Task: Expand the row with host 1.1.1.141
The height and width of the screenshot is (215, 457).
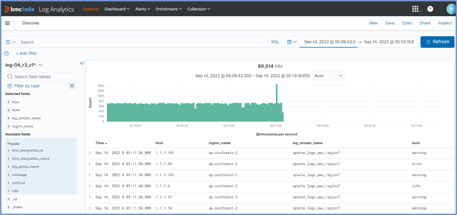Action: (90, 153)
